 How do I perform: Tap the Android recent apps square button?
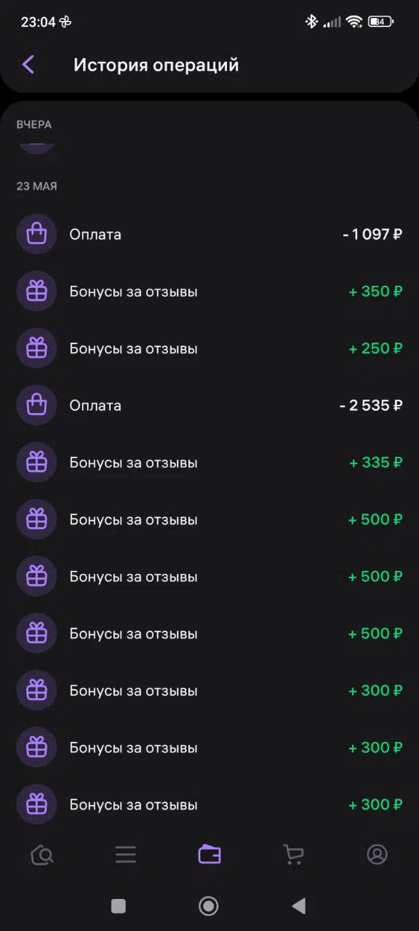(119, 906)
